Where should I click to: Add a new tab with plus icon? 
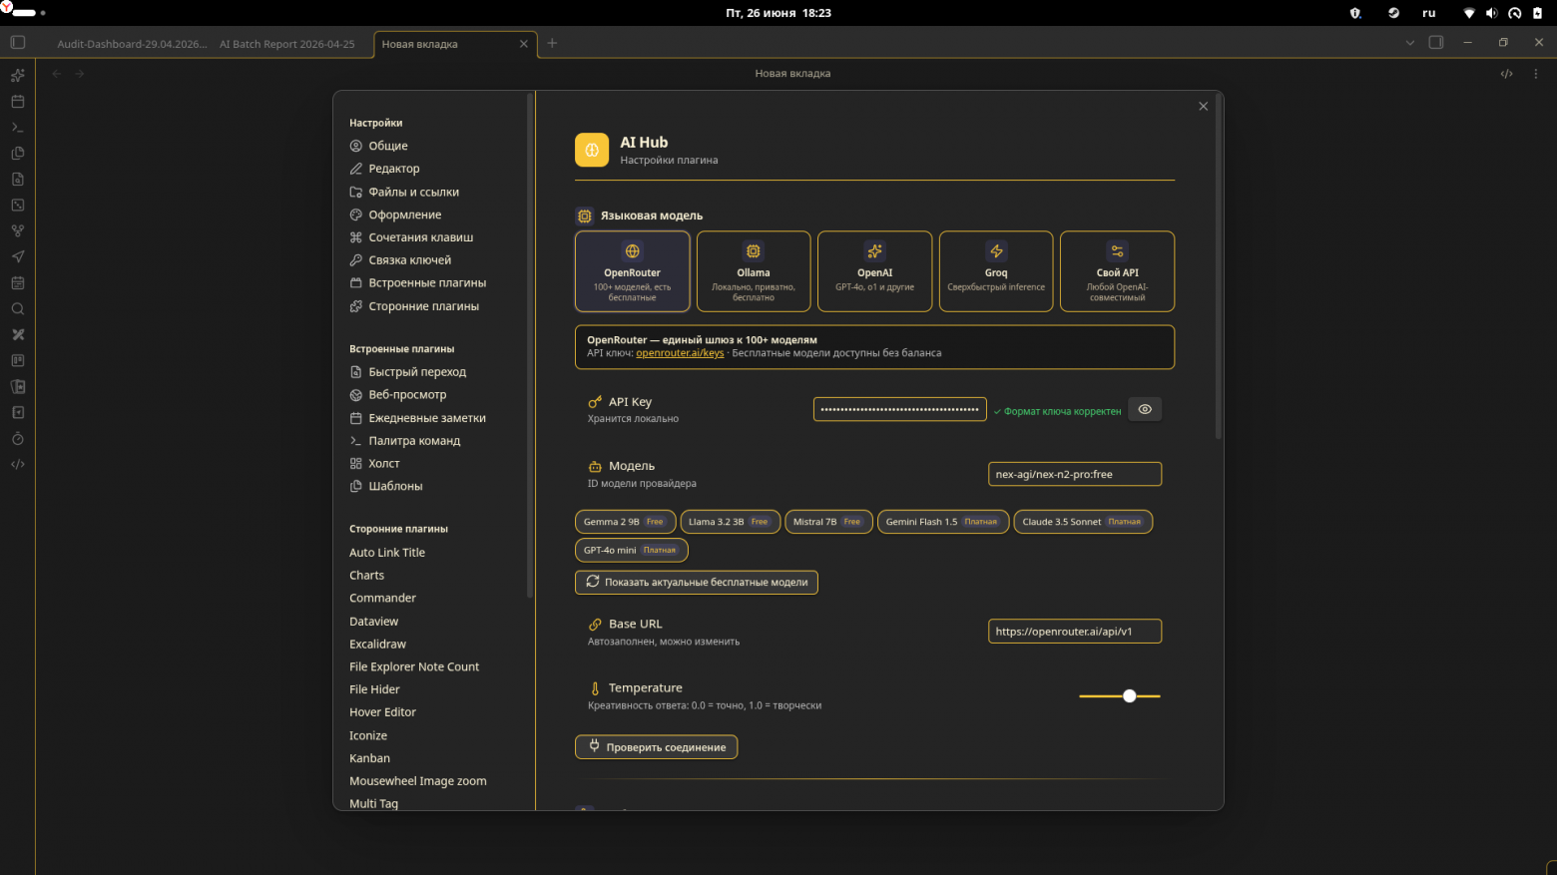[552, 42]
